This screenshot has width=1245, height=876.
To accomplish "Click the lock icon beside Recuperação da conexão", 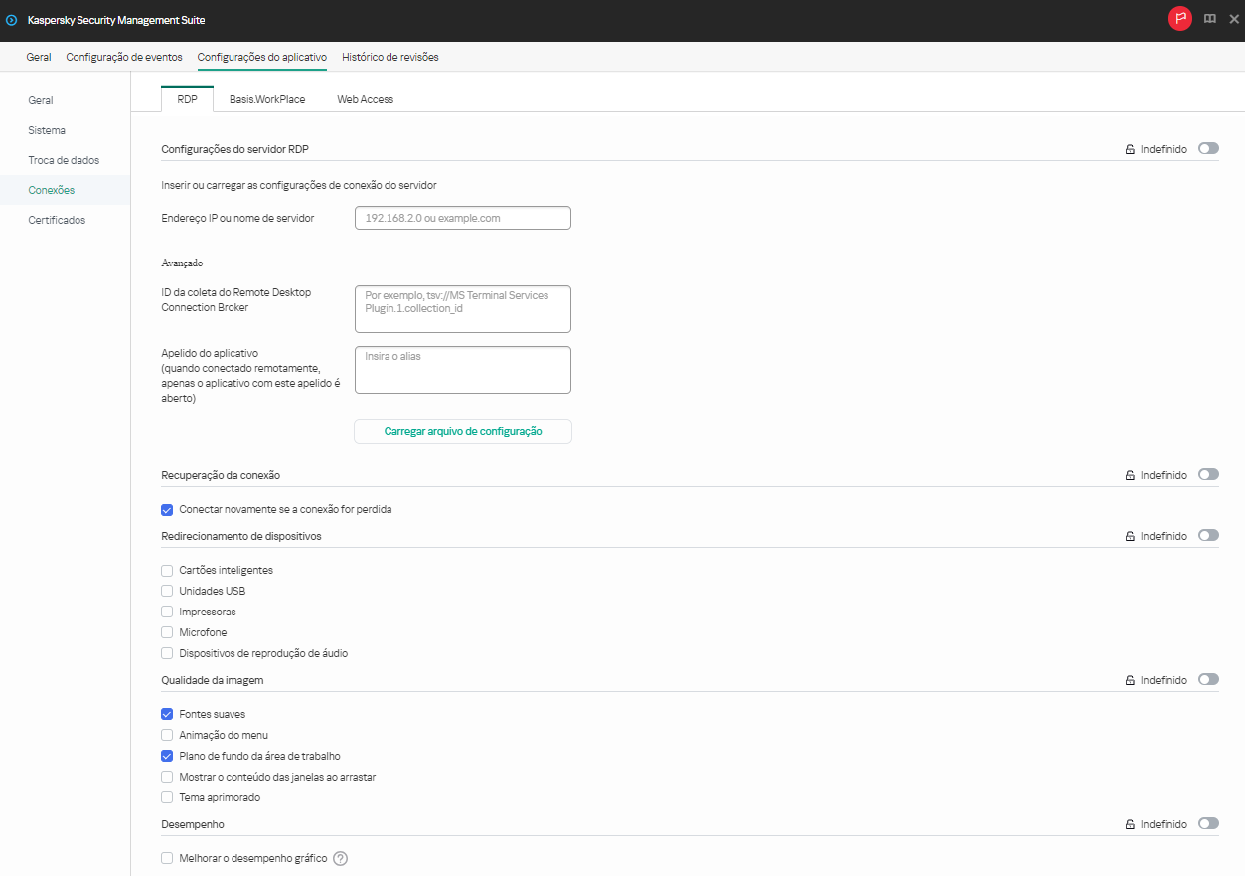I will click(1129, 474).
